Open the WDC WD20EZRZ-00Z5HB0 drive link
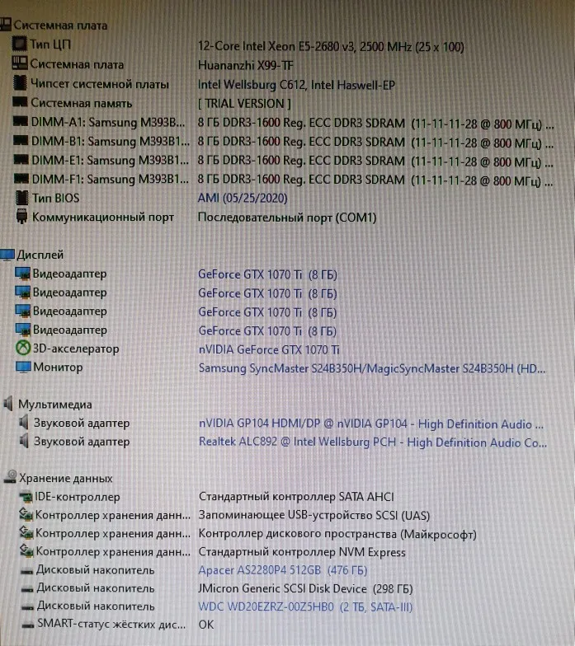This screenshot has width=575, height=646. tap(305, 606)
